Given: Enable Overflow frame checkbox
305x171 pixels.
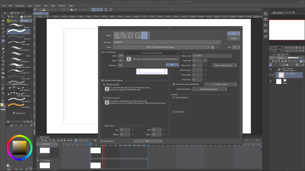Looking at the screenshot, I should coord(104,98).
